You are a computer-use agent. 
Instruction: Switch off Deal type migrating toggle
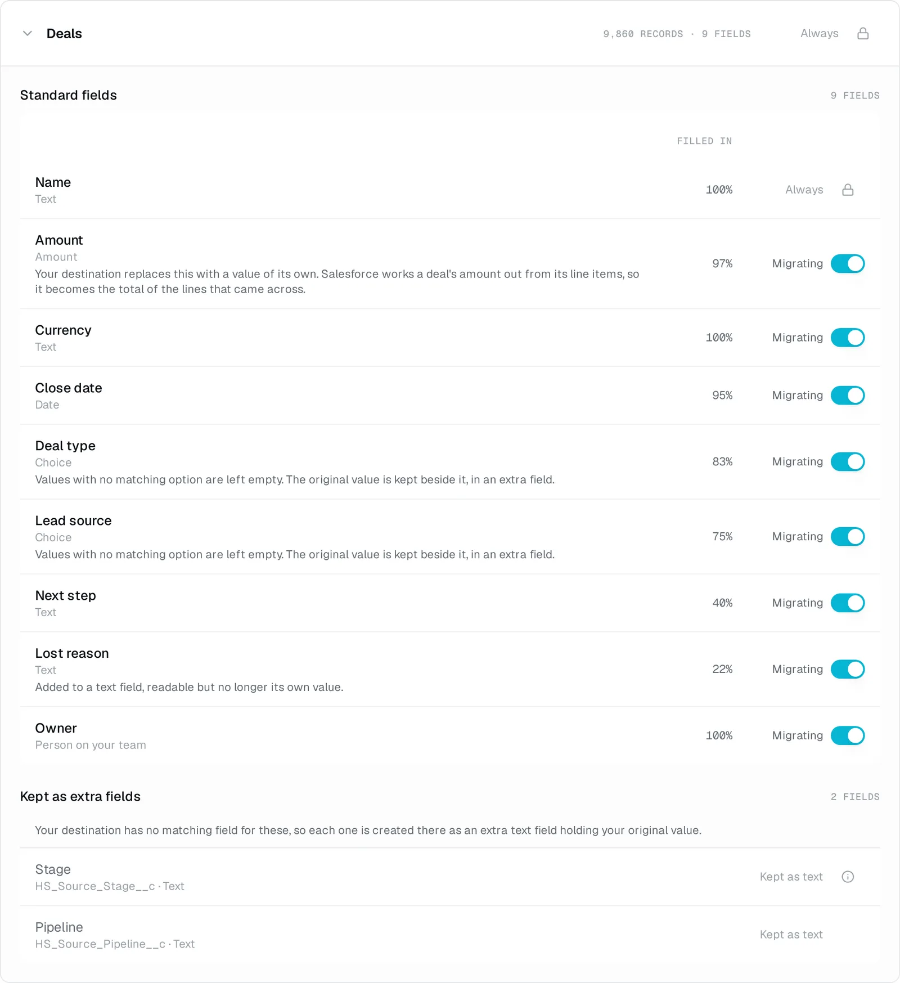tap(848, 461)
